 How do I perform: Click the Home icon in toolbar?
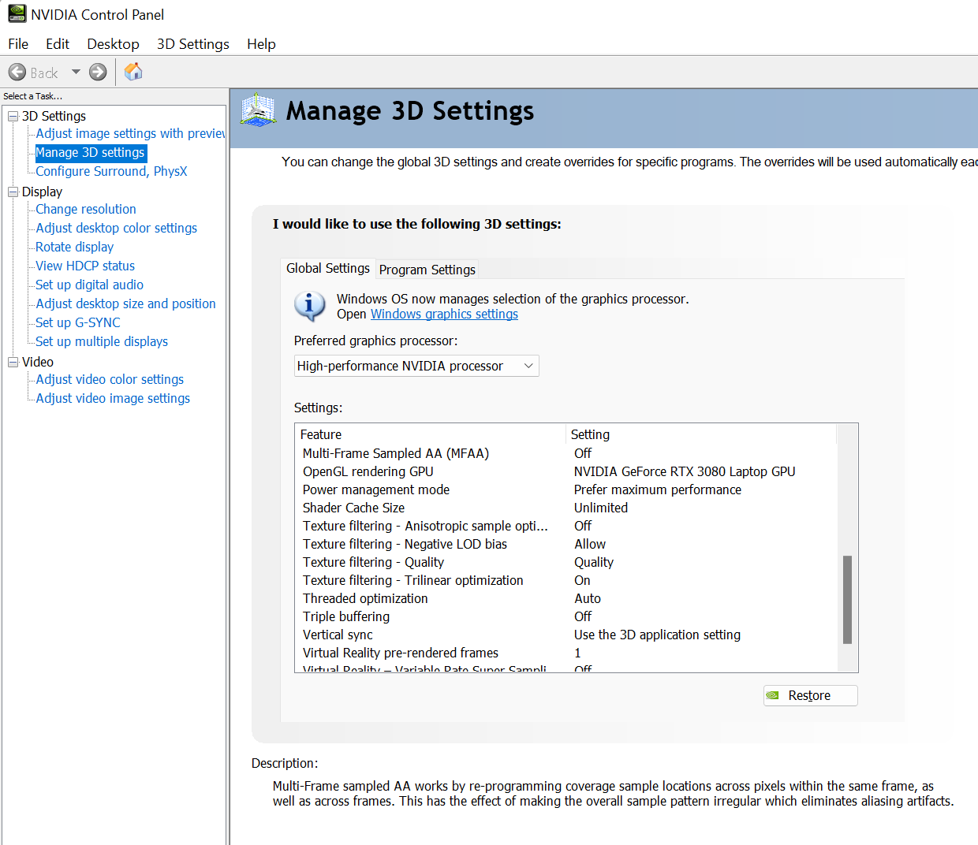[133, 72]
